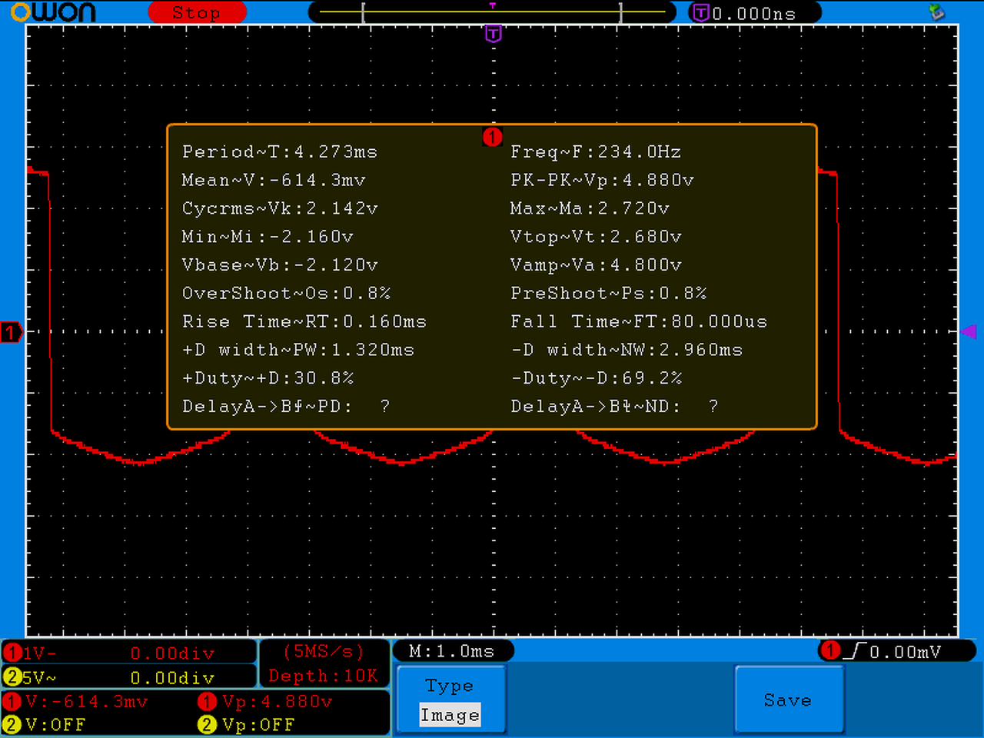This screenshot has width=984, height=738.
Task: Open the Type Image menu option
Action: pos(451,700)
